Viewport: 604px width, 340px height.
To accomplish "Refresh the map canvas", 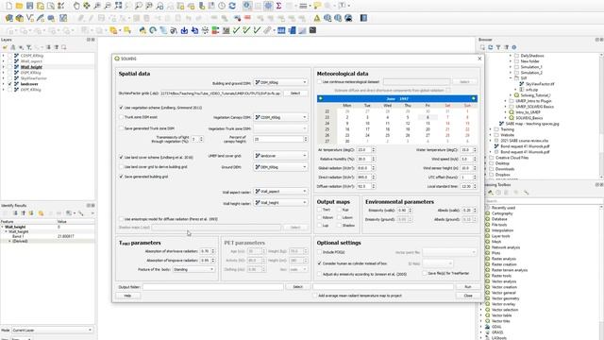I will [x=232, y=6].
